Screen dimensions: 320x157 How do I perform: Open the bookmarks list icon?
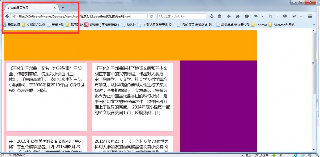pyautogui.click(x=220, y=17)
